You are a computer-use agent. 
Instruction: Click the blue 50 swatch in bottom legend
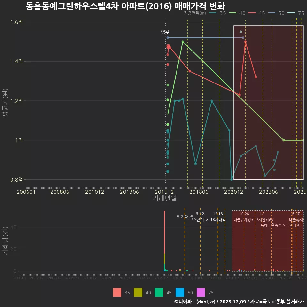[x=180, y=292]
